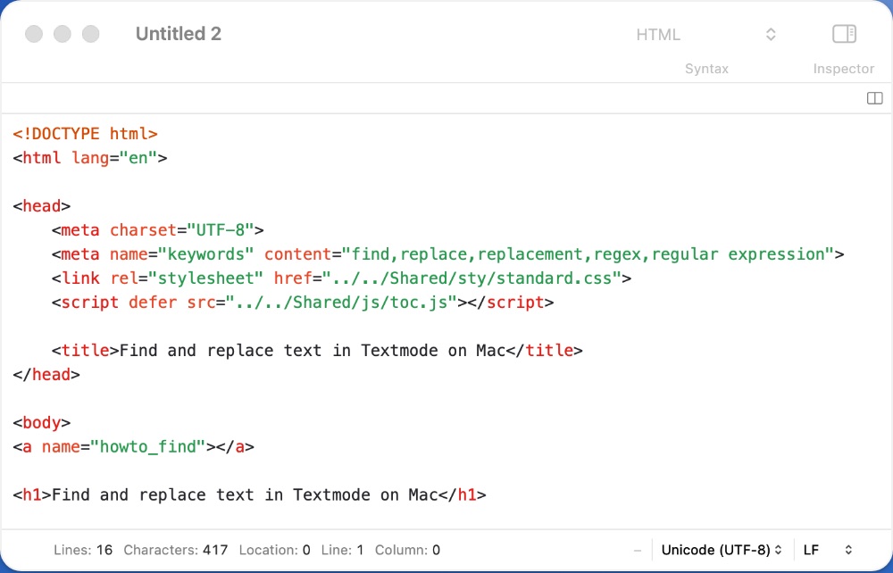The image size is (893, 573).
Task: Click the Characters: 417 status entry
Action: click(x=175, y=550)
